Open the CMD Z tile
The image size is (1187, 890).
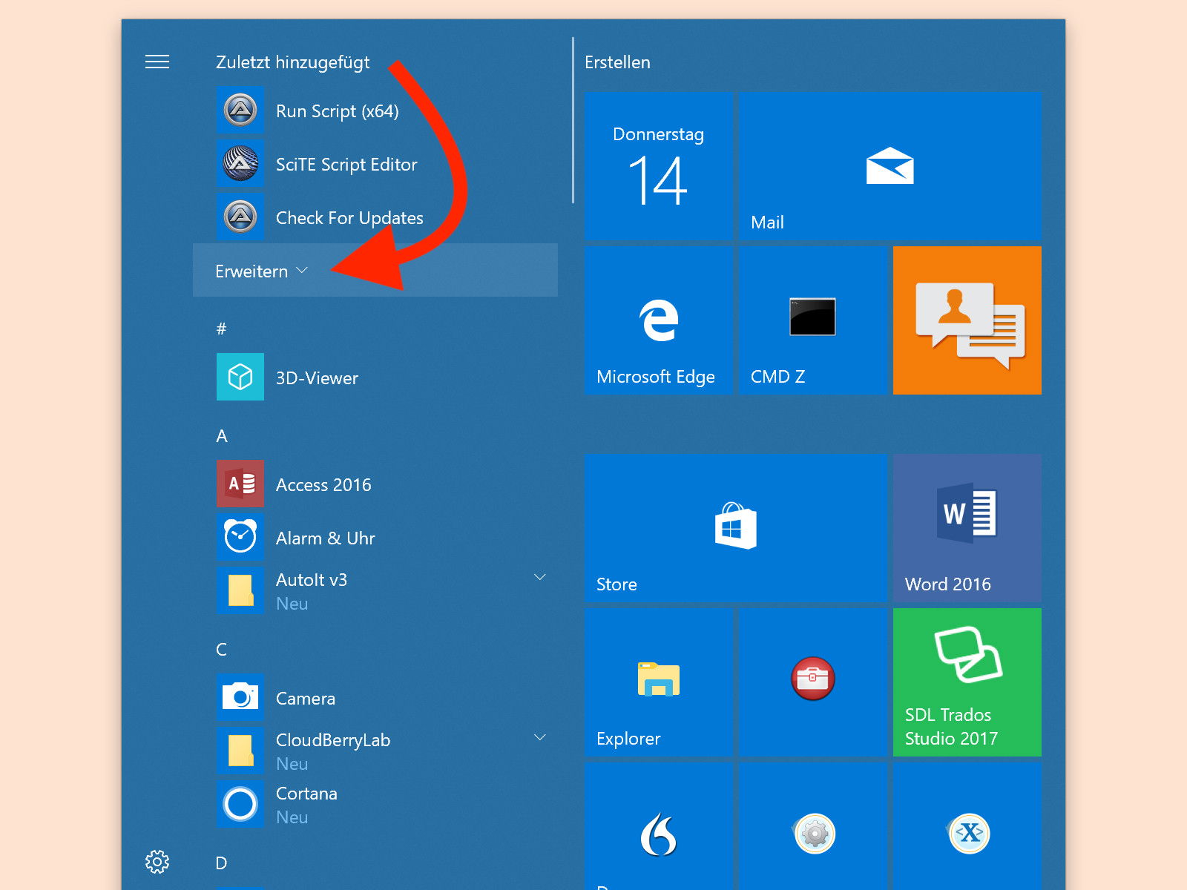[813, 320]
